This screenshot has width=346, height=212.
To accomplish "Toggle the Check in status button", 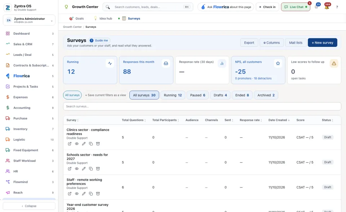I will coord(267,7).
